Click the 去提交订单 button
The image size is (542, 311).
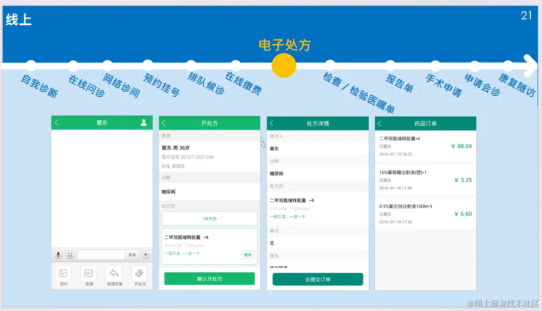(x=318, y=279)
